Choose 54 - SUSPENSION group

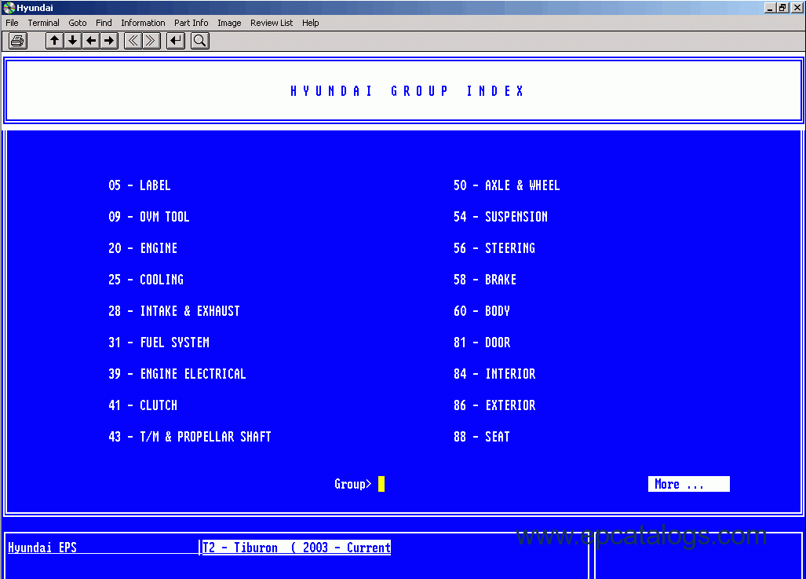click(x=500, y=217)
